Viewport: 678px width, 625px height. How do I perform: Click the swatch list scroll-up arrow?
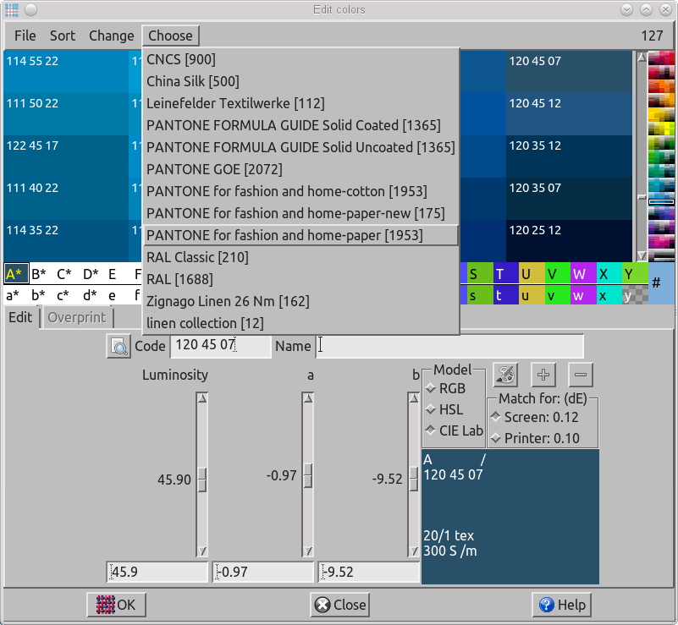tap(642, 57)
